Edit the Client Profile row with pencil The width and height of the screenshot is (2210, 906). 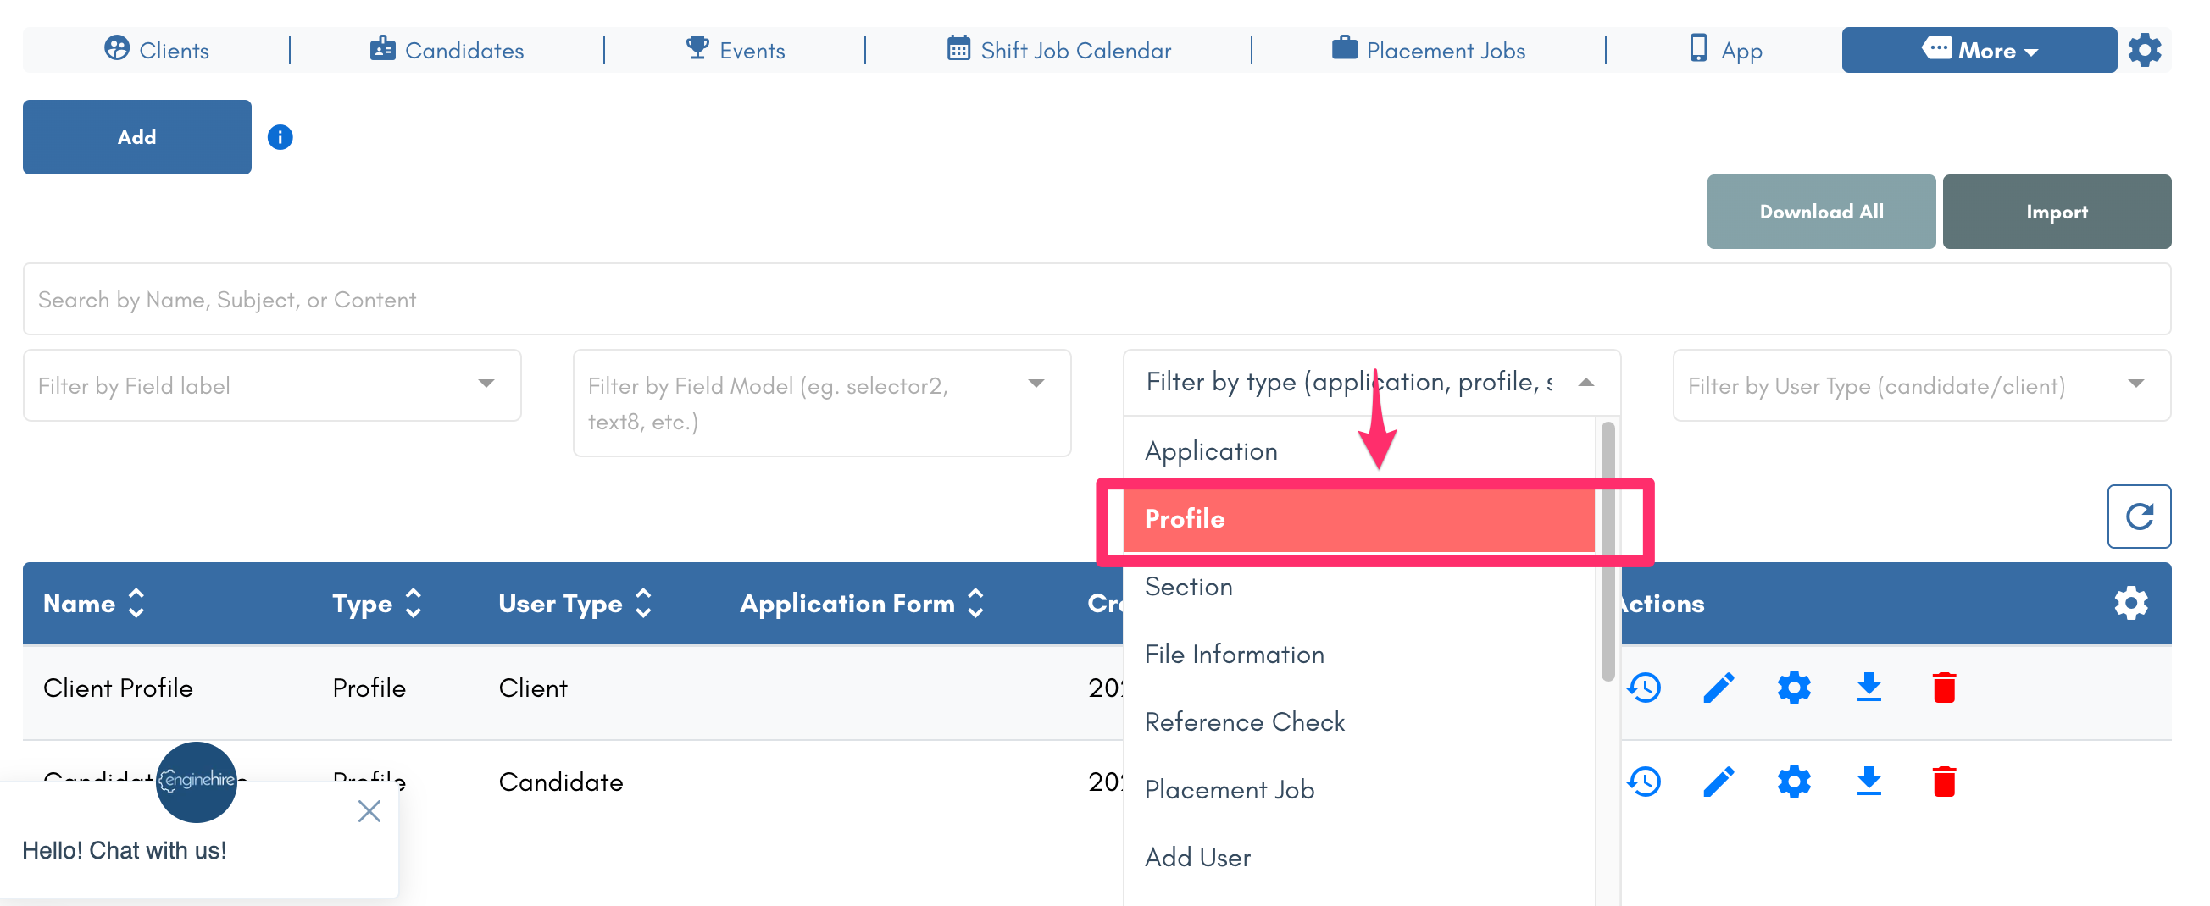1719,688
